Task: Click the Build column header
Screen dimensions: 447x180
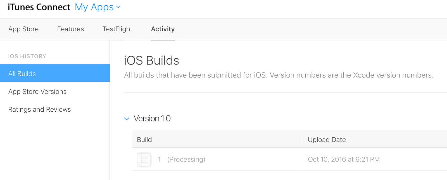Action: pos(144,140)
